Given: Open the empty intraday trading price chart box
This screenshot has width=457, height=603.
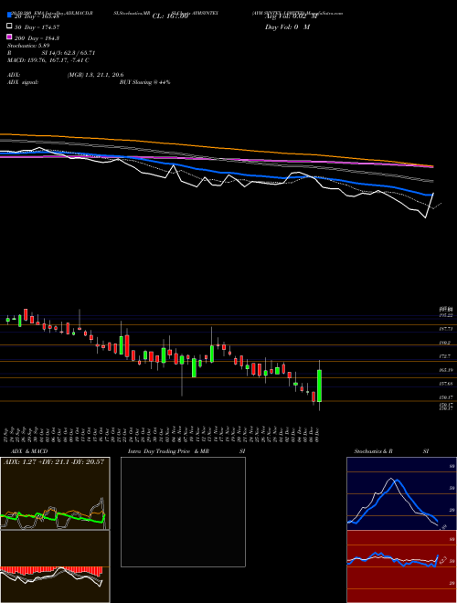Looking at the screenshot, I should click(x=183, y=512).
